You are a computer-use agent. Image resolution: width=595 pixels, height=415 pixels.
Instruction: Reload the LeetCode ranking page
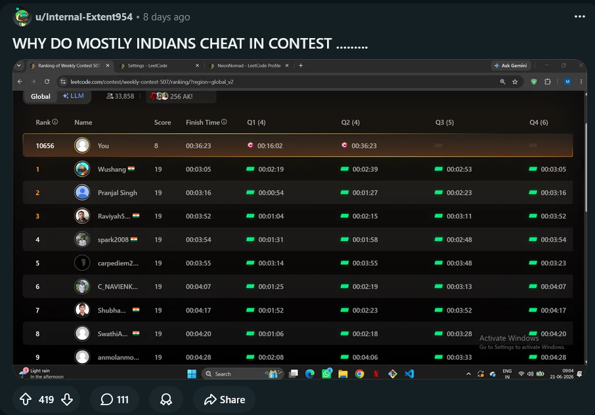pyautogui.click(x=47, y=81)
